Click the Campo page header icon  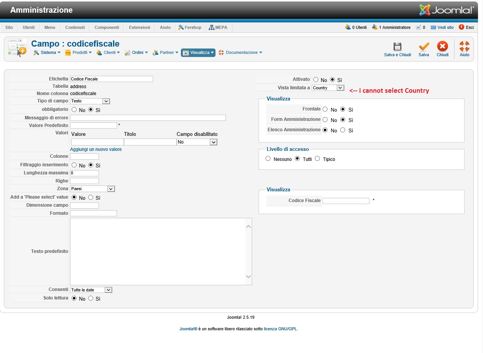(17, 48)
